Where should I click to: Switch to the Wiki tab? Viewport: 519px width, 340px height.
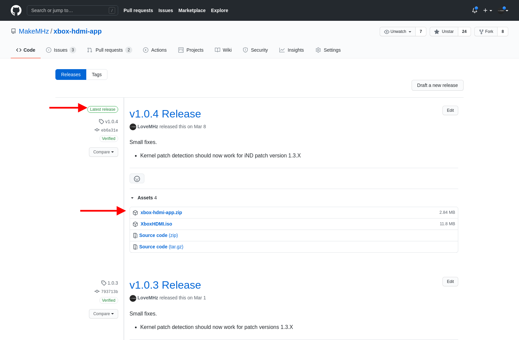(223, 50)
